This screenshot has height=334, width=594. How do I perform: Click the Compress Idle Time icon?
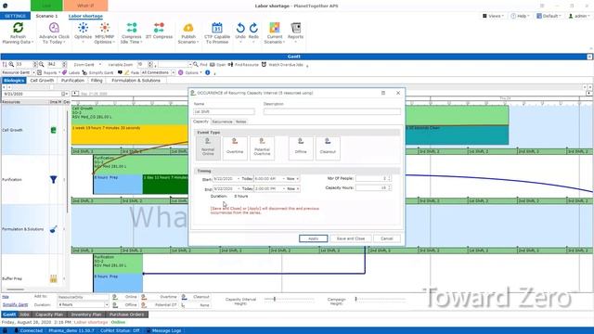click(132, 28)
